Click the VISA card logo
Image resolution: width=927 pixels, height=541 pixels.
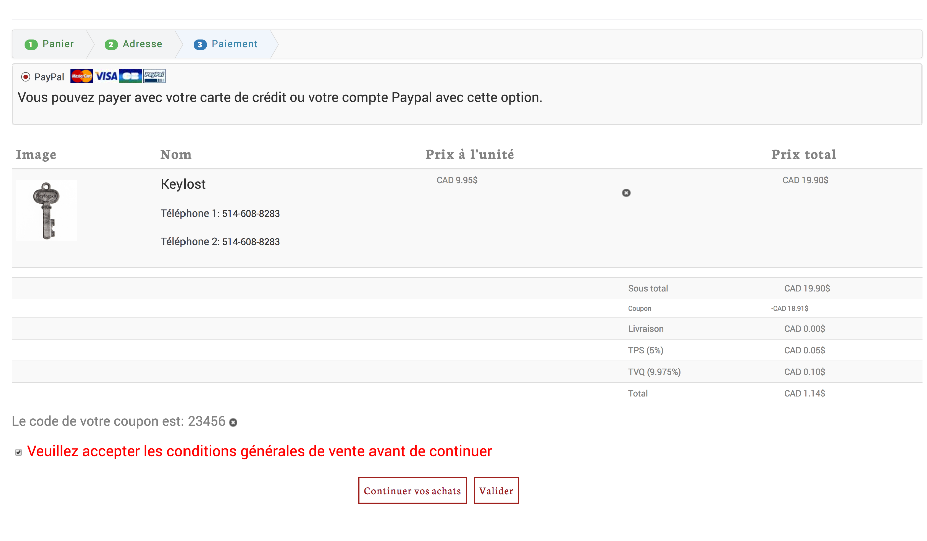pos(106,76)
